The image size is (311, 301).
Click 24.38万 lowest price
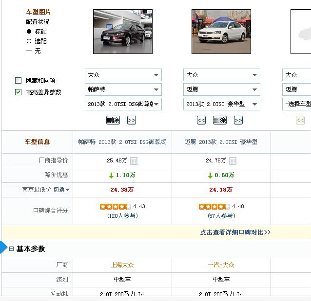pos(122,190)
